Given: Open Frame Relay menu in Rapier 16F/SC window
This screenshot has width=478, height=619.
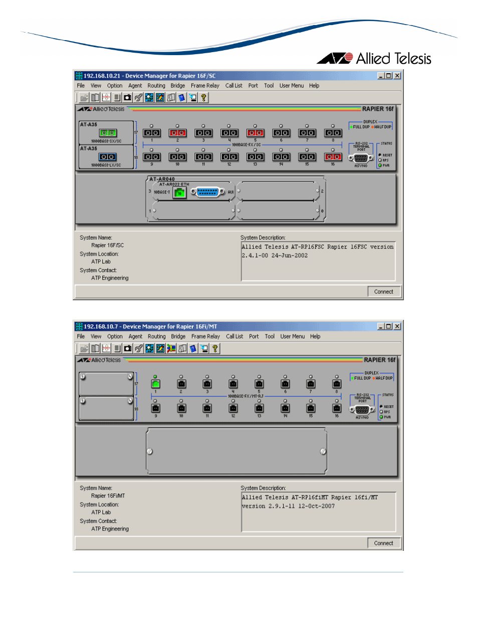Looking at the screenshot, I should 205,86.
